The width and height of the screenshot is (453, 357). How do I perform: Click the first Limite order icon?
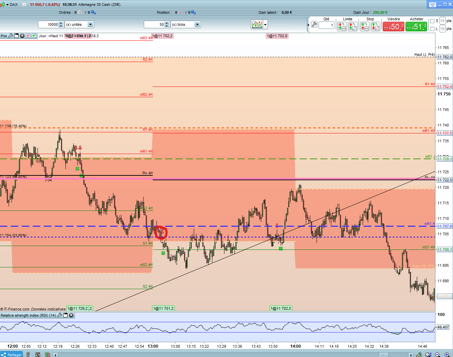pos(342,26)
